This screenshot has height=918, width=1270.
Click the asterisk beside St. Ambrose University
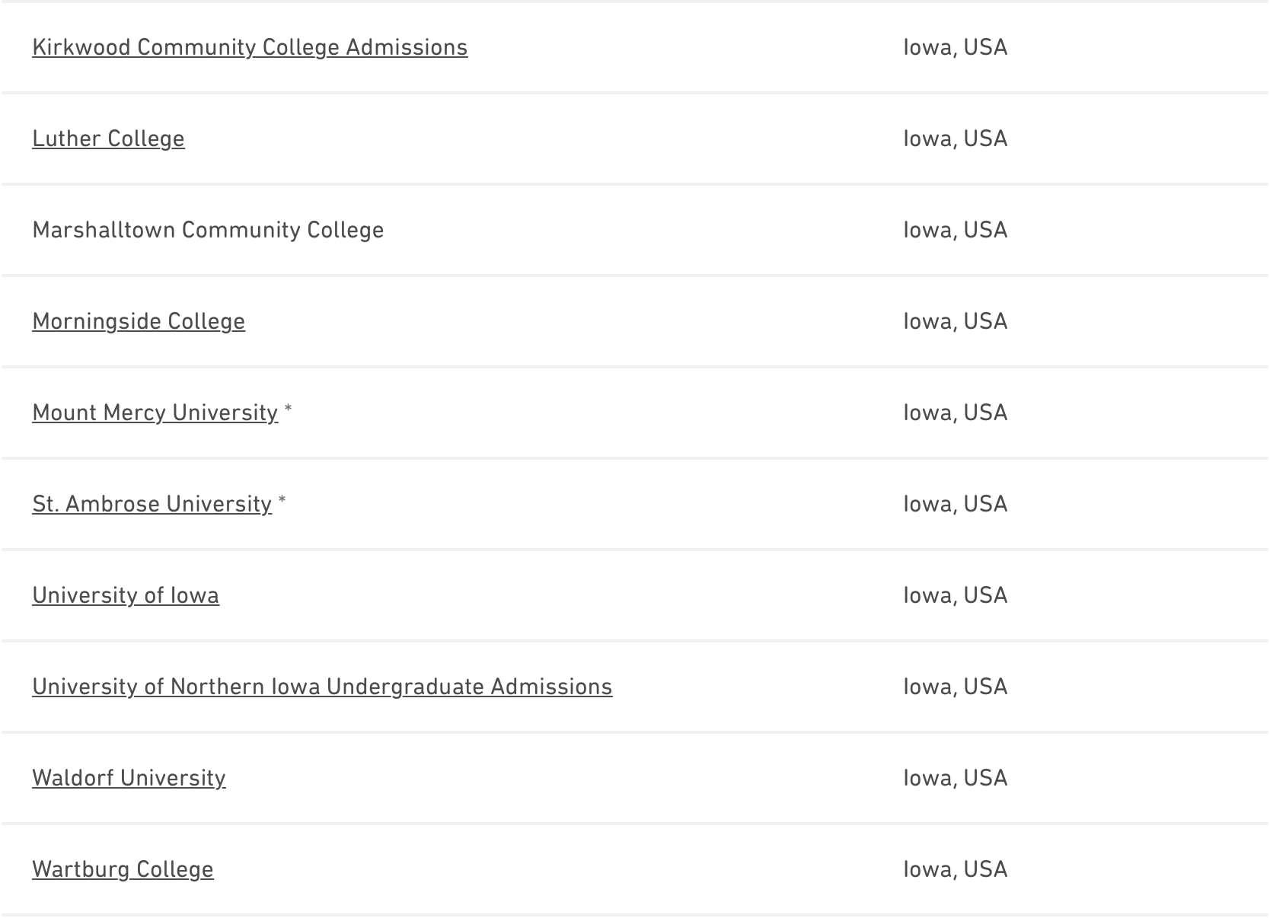282,502
